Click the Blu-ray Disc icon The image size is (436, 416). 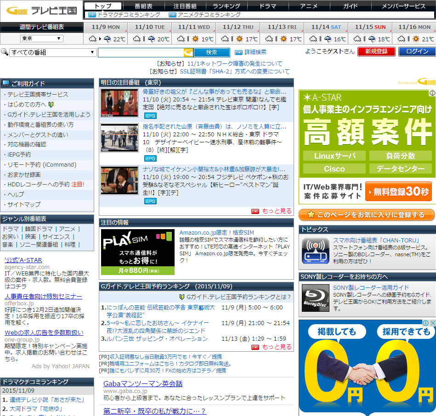pos(315,298)
